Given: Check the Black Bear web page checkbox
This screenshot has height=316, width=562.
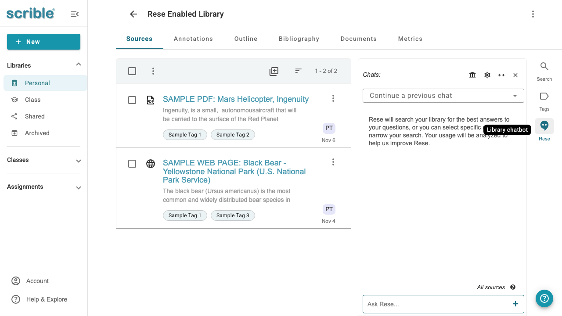Looking at the screenshot, I should pos(132,164).
